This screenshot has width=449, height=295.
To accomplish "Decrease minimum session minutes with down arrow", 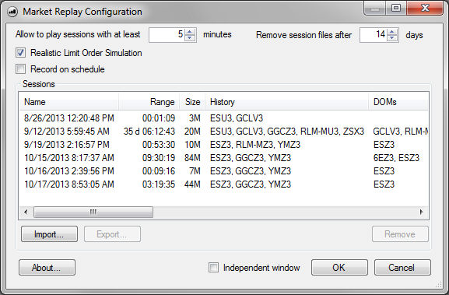I will tap(190, 38).
